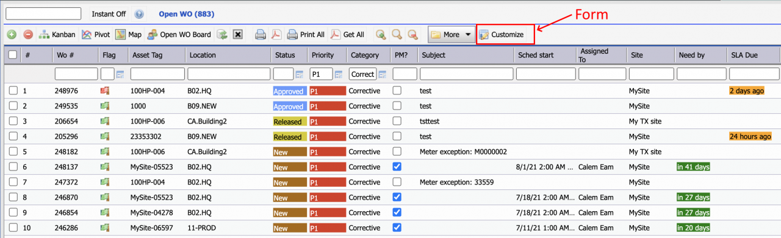This screenshot has width=781, height=238.
Task: Click the green flag icon for WO 248137
Action: [104, 167]
